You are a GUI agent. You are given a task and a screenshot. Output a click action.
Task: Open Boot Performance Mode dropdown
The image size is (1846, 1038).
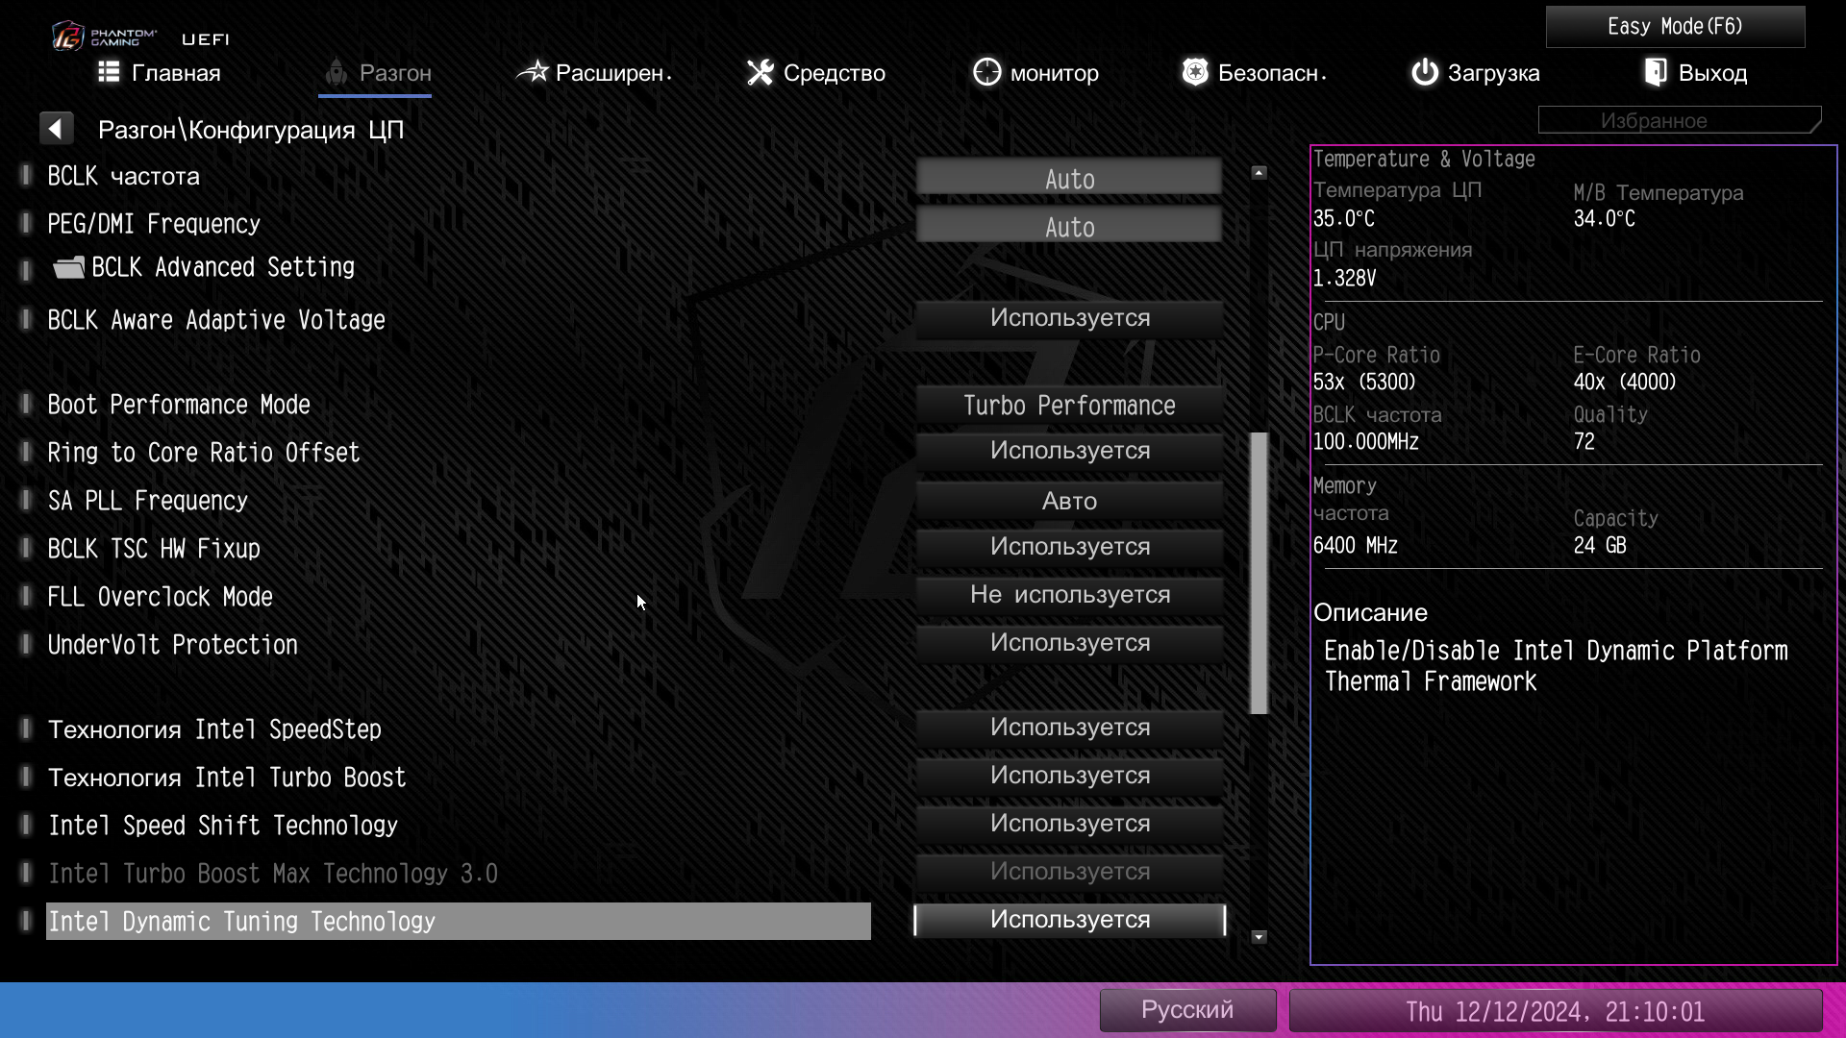1069,406
